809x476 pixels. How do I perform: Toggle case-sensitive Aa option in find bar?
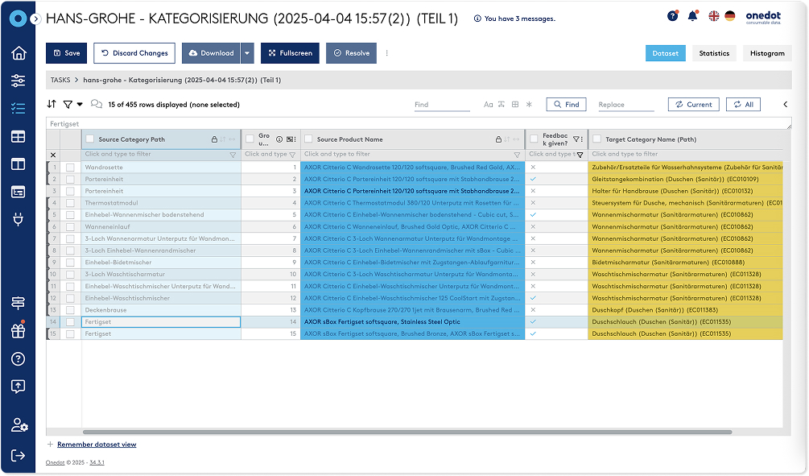click(488, 104)
